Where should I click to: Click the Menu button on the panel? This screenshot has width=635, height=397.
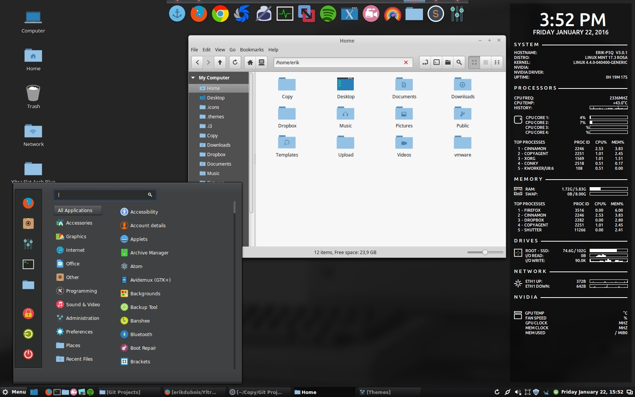point(14,392)
